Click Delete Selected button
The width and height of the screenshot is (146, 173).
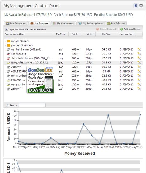tap(106, 29)
